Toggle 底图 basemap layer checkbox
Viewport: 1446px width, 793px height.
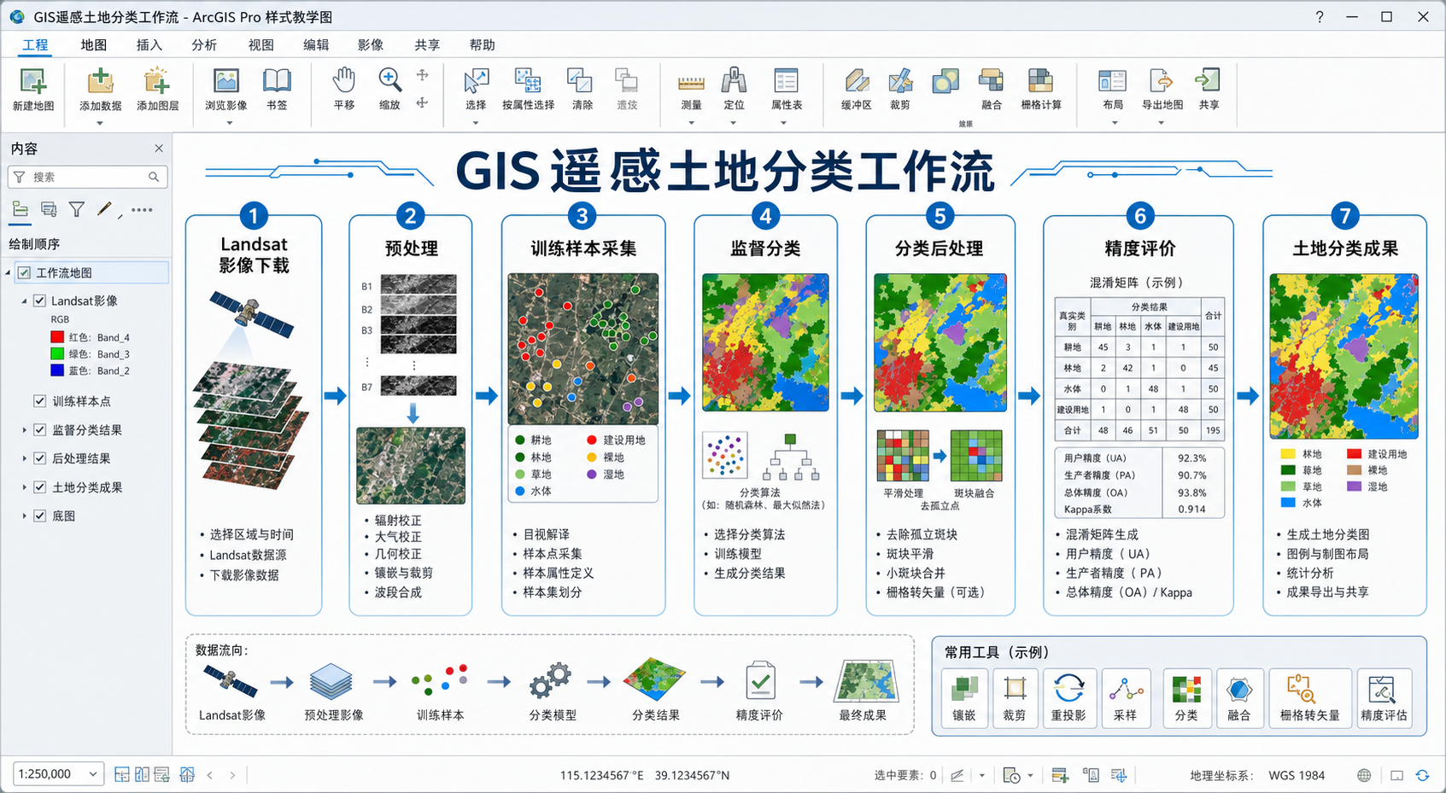coord(39,516)
